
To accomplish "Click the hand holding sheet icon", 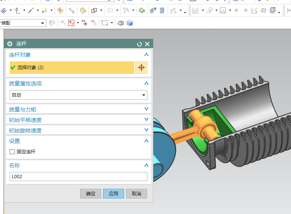I will tap(153, 10).
